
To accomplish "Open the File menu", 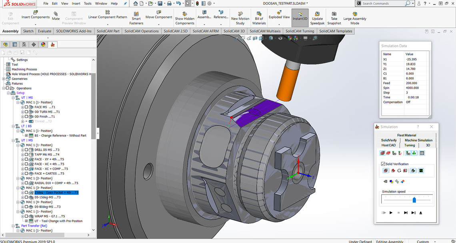I will click(46, 4).
